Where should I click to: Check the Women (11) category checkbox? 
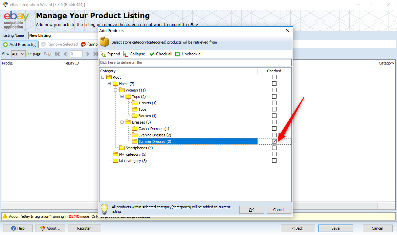pyautogui.click(x=274, y=90)
